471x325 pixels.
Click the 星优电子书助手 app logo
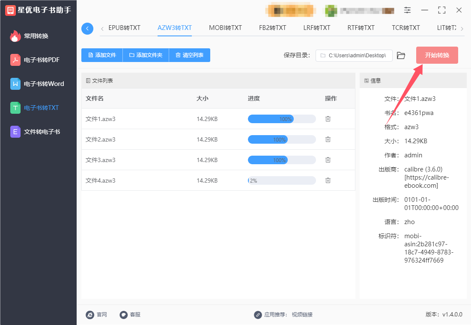[10, 10]
